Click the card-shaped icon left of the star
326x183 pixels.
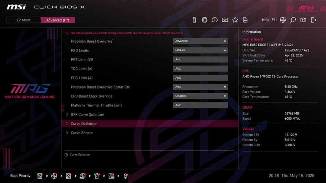pos(225,20)
